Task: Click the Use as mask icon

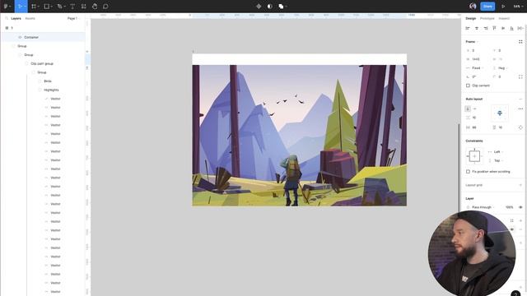Action: [x=269, y=6]
